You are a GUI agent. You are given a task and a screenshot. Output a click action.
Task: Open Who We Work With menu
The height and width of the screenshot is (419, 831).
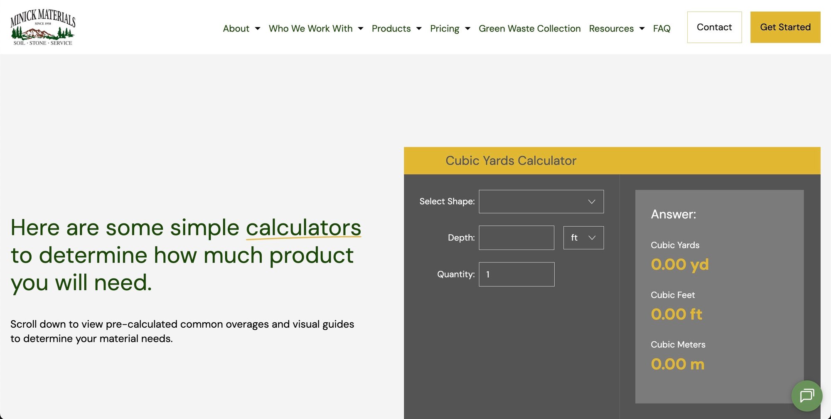click(x=310, y=28)
